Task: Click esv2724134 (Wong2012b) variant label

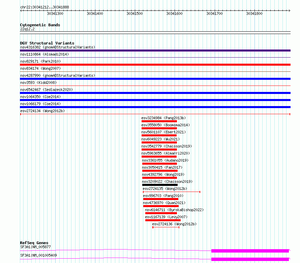Action: tap(42, 111)
